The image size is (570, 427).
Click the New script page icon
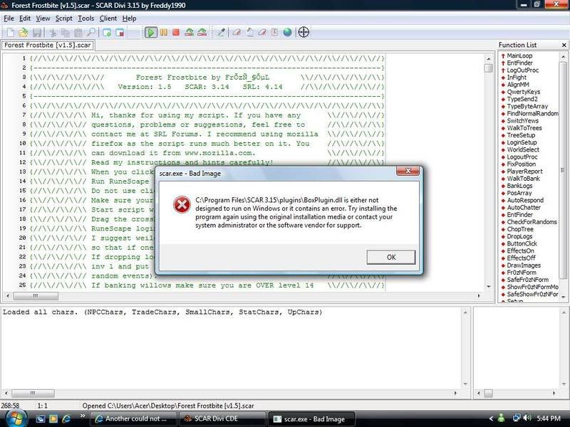coord(11,32)
